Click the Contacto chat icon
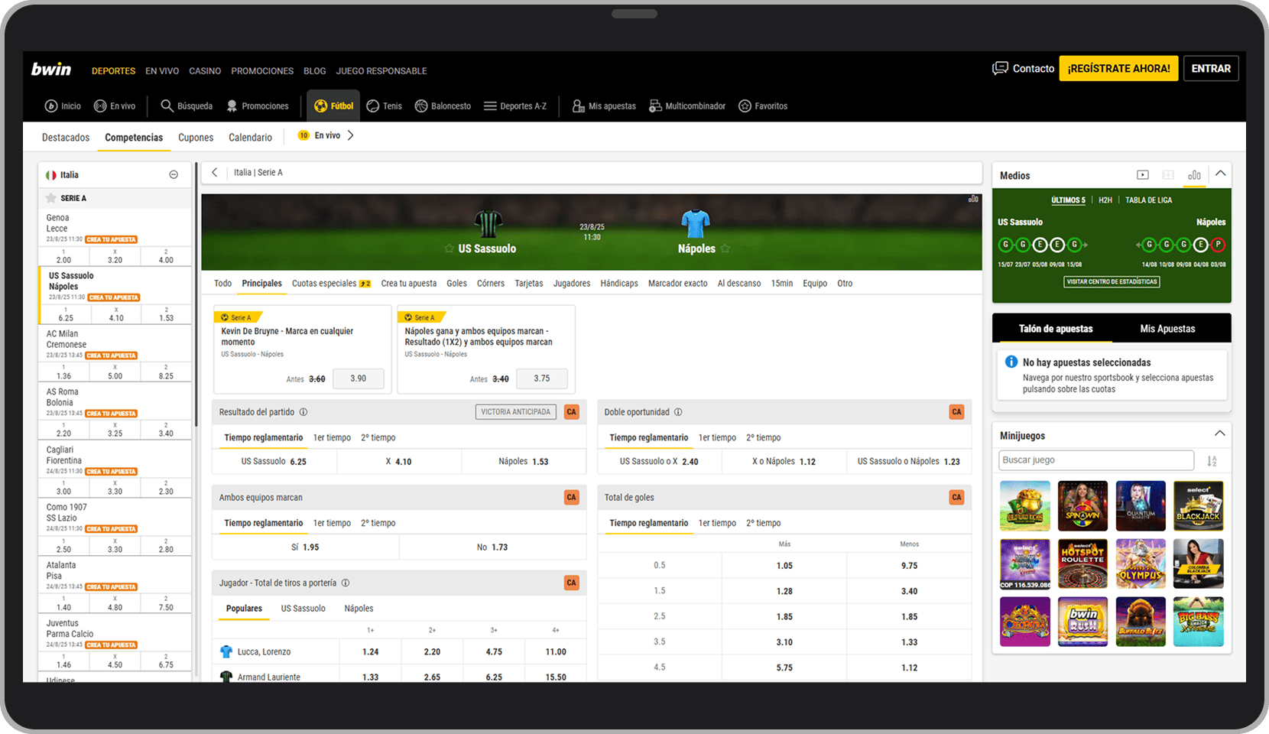1269x734 pixels. [1000, 68]
